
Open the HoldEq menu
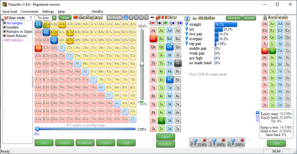97,11
